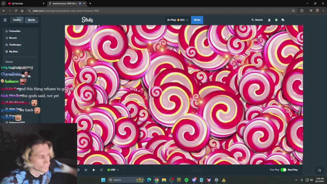Favourite this game with the star icon

point(94,170)
